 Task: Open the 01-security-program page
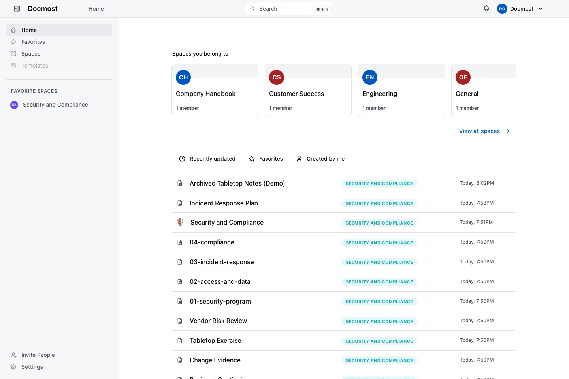click(x=220, y=301)
